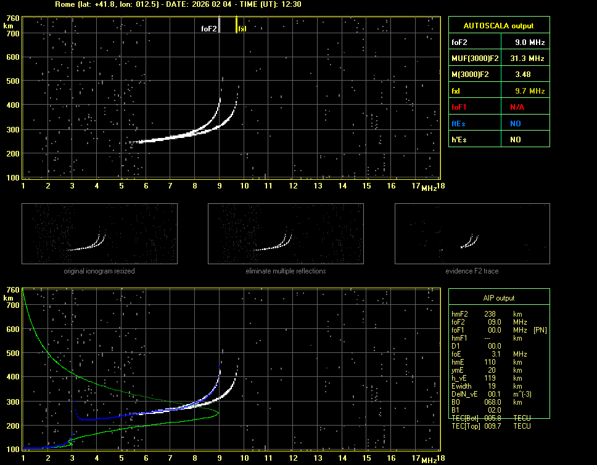Image resolution: width=597 pixels, height=465 pixels.
Task: Click the Rome date and time title text
Action: point(178,4)
